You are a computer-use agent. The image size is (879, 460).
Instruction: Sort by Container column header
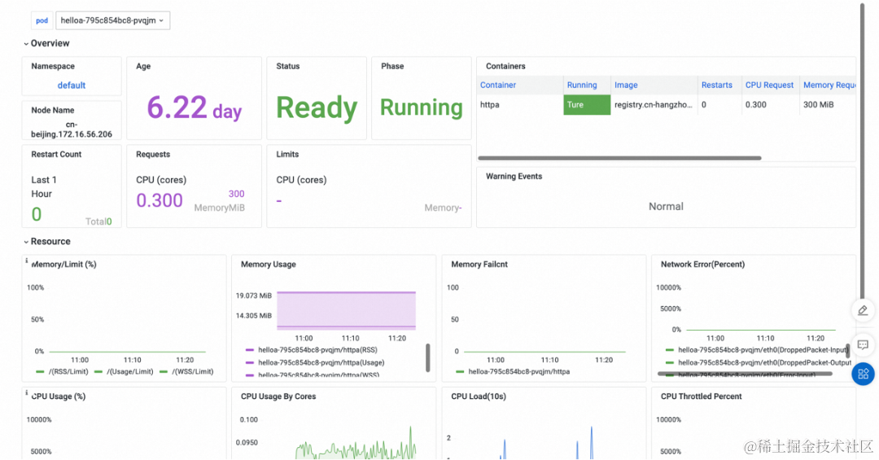pos(498,85)
